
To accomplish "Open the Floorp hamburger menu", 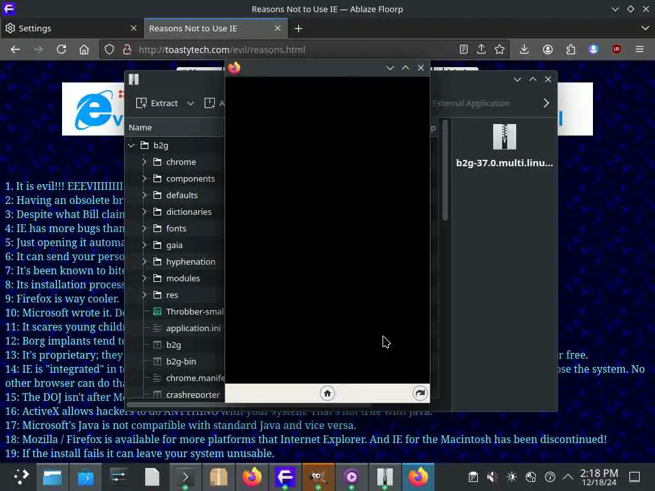I will [640, 50].
